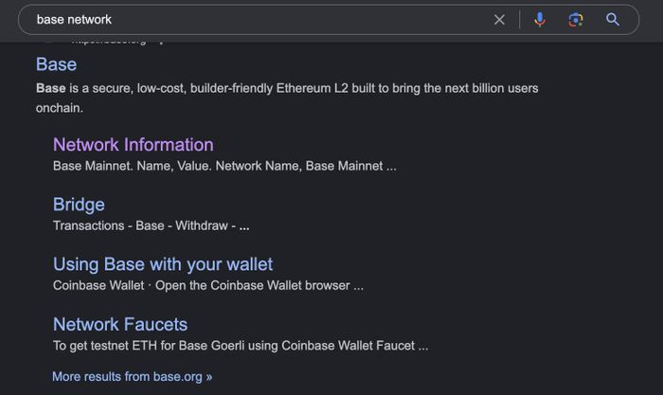
Task: Submit search with the magnifying glass icon
Action: pyautogui.click(x=613, y=20)
